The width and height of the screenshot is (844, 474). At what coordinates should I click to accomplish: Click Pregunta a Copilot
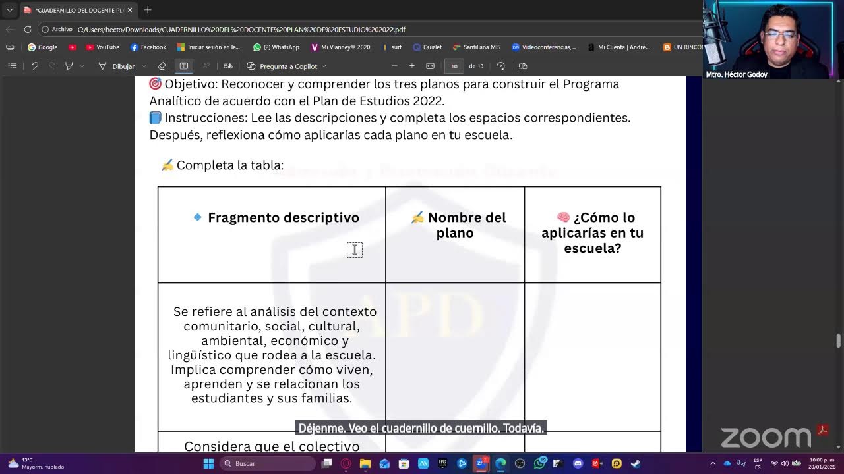[282, 66]
